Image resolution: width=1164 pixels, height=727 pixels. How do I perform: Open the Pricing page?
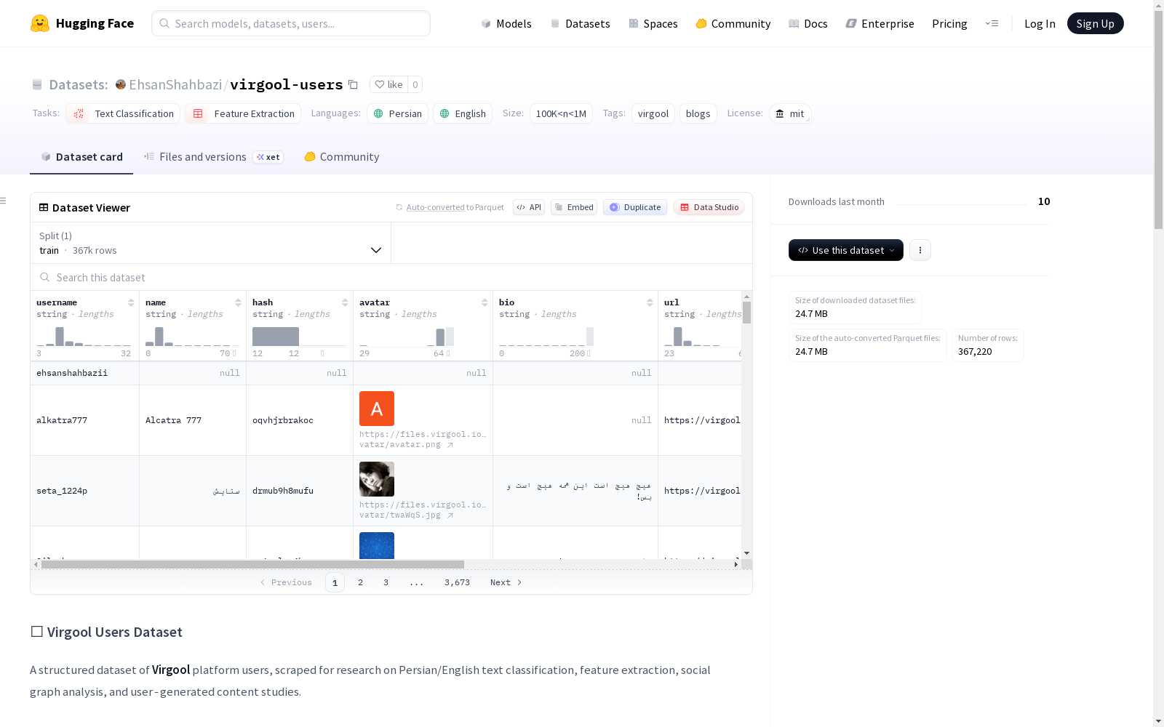click(x=949, y=23)
